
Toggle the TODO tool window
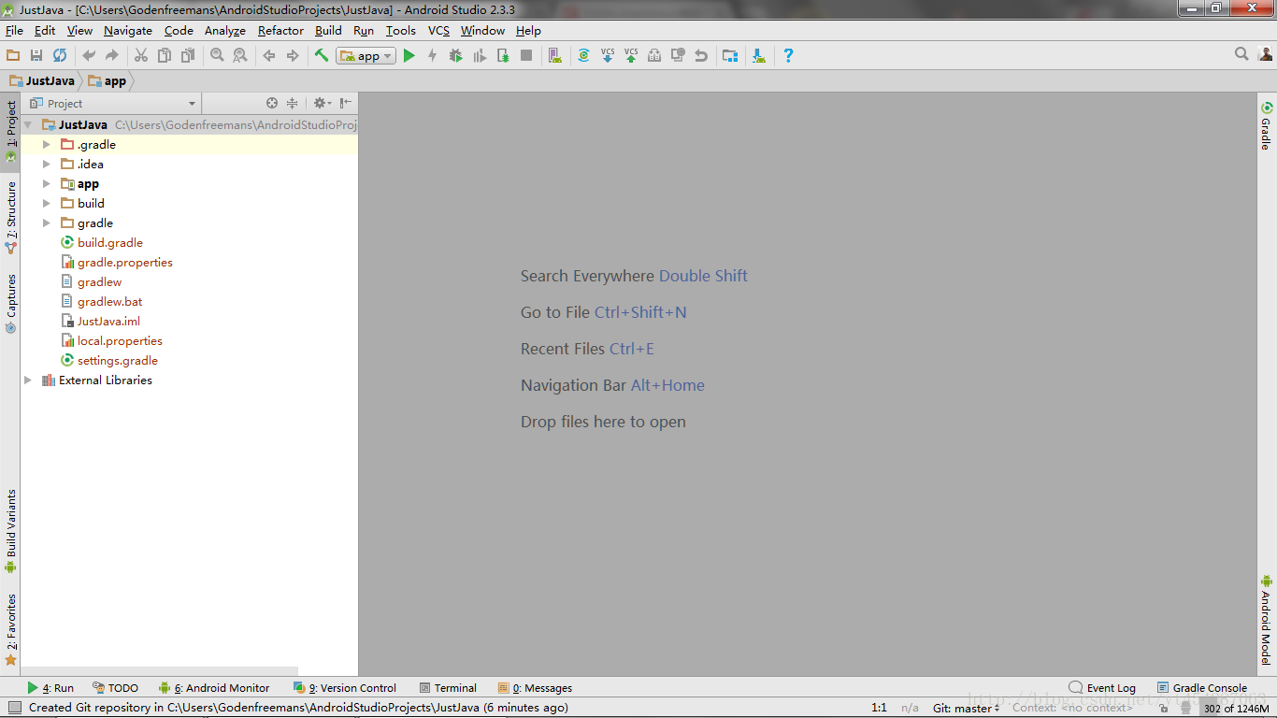coord(115,688)
